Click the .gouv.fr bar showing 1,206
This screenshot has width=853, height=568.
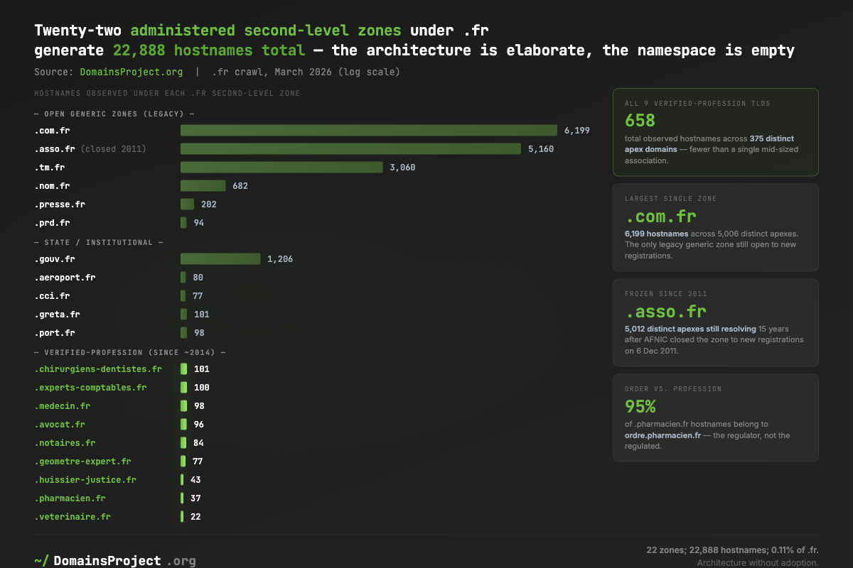pyautogui.click(x=220, y=259)
